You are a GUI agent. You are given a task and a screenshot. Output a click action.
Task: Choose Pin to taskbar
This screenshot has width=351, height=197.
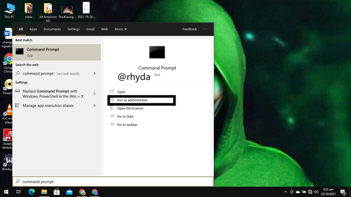pyautogui.click(x=127, y=125)
